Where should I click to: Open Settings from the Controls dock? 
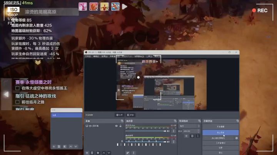(x=220, y=148)
